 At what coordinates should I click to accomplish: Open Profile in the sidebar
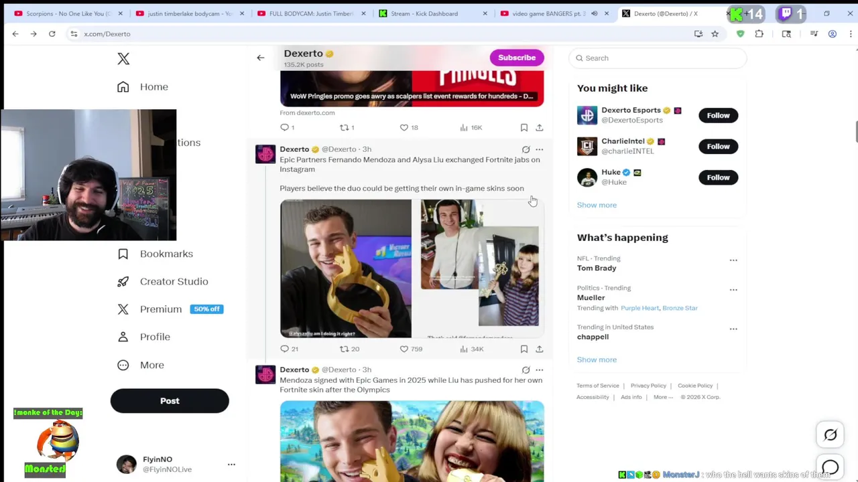pyautogui.click(x=143, y=337)
